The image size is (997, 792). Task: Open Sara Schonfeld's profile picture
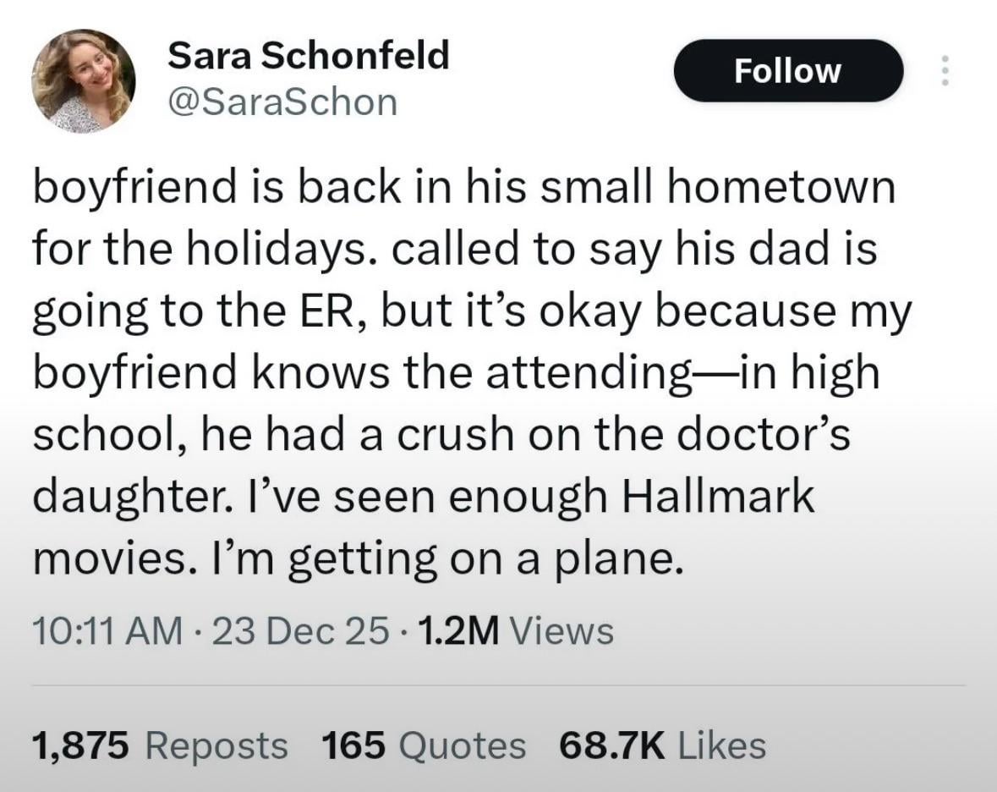coord(84,81)
